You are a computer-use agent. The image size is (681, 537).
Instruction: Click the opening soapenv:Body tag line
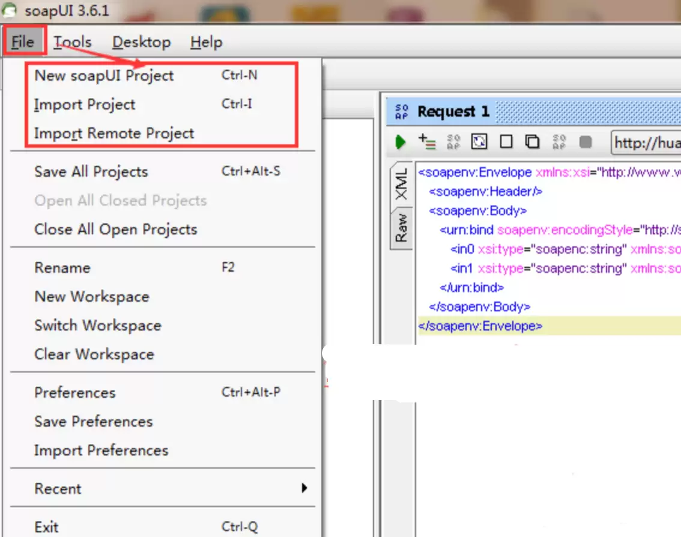(478, 211)
